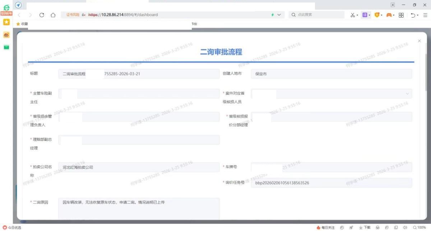Click the browser refresh icon
This screenshot has width=431, height=231.
click(x=42, y=15)
